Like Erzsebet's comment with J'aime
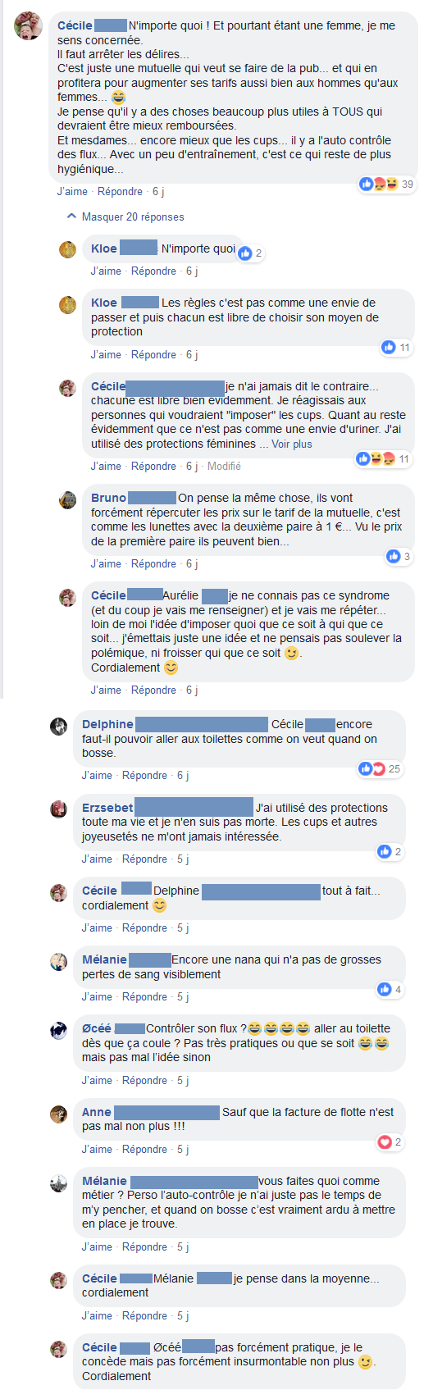The width and height of the screenshot is (433, 1399). [x=97, y=859]
